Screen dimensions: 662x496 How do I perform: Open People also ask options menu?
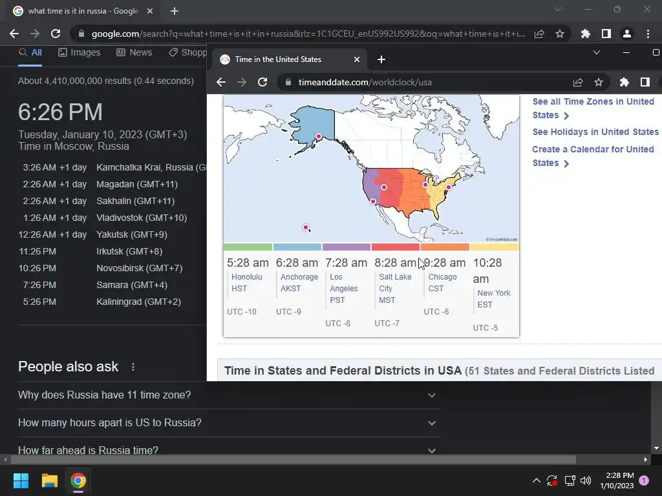[133, 367]
